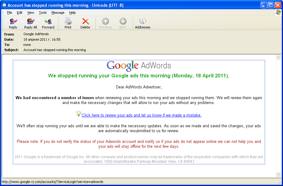The image size is (283, 186).
Task: Open the Help menu
Action: [x=73, y=13]
